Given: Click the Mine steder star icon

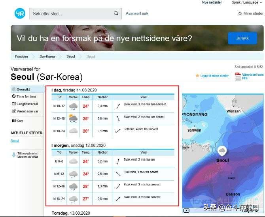Looking at the screenshot, I should click(240, 13).
